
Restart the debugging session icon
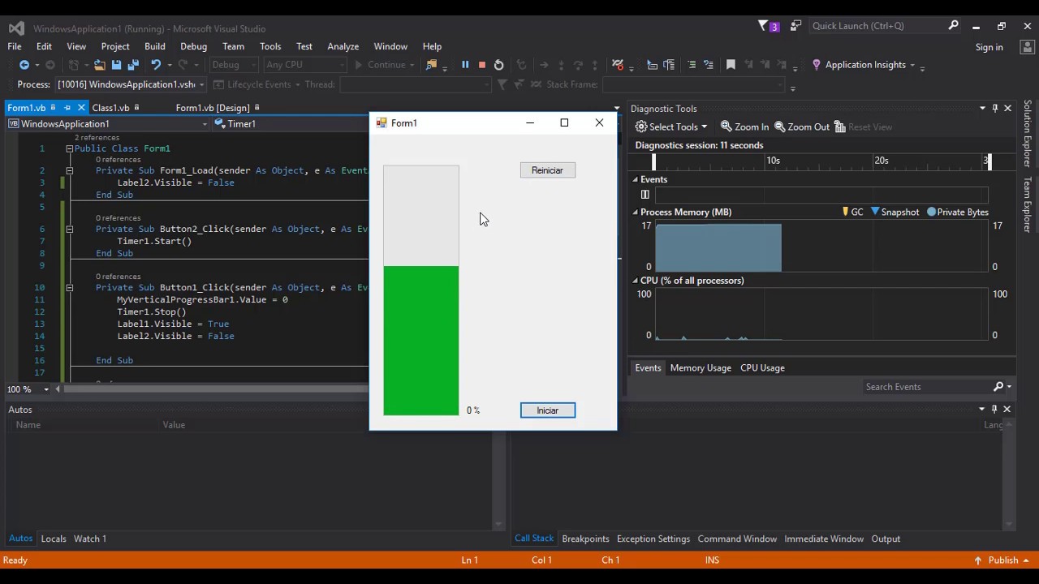[x=498, y=65]
